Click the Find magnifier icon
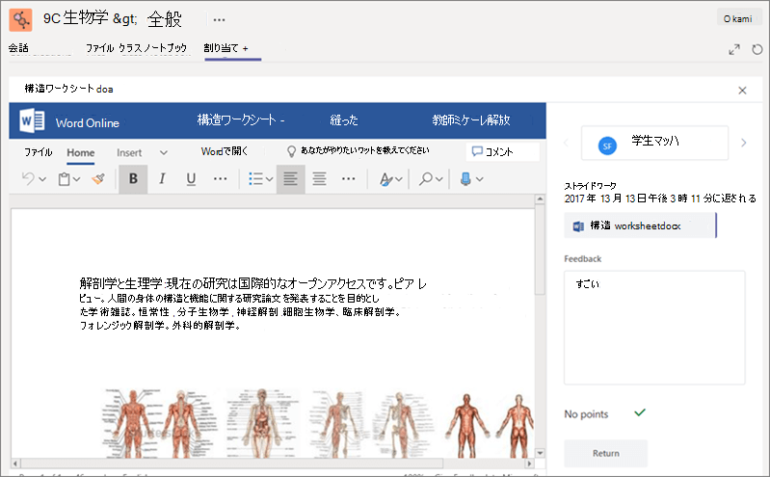Image resolution: width=770 pixels, height=477 pixels. click(x=426, y=179)
